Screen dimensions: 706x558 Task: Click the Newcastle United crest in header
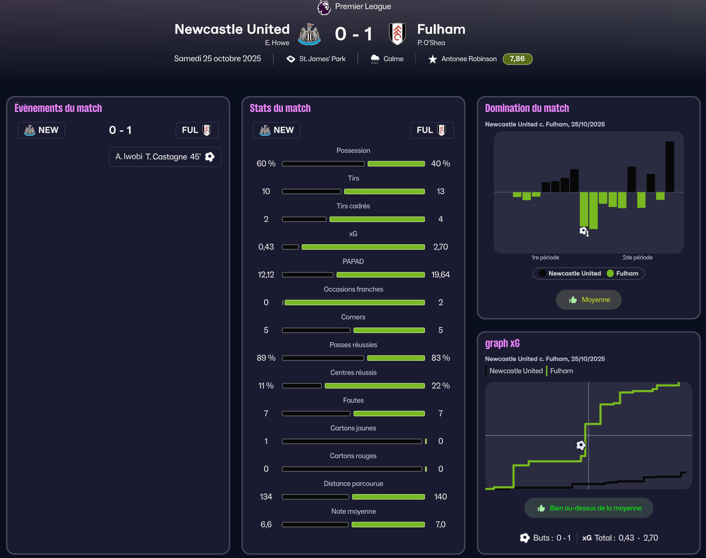pos(309,34)
